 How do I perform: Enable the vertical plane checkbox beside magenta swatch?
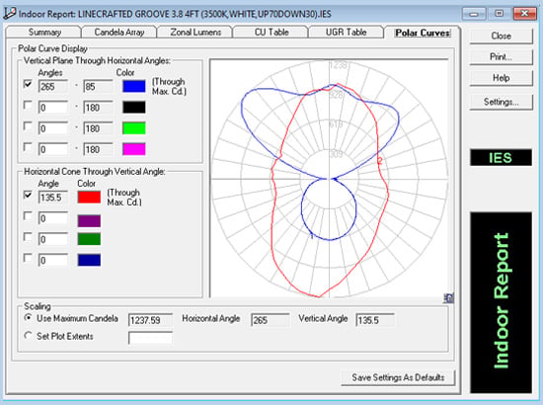[28, 147]
